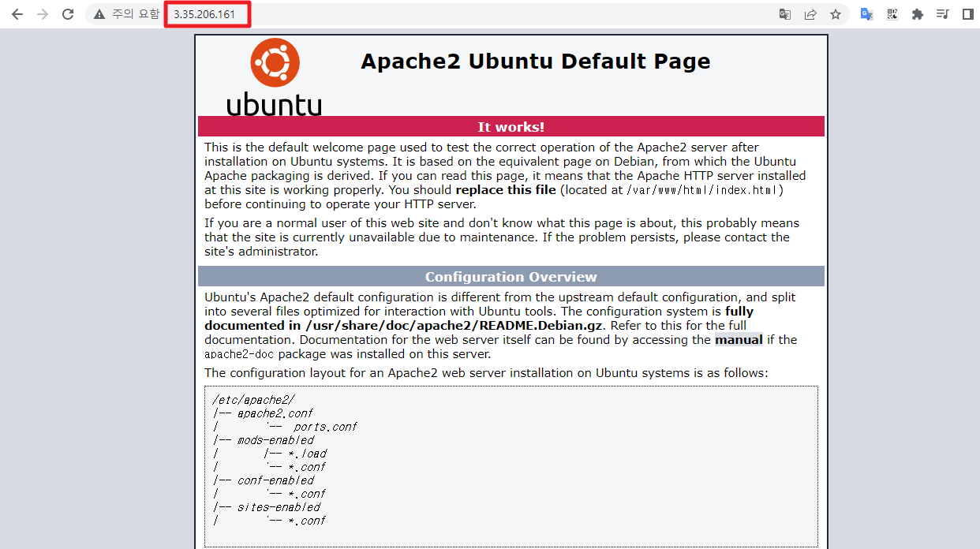Click the bold 'replace this file' text
This screenshot has height=549, width=980.
[x=507, y=190]
